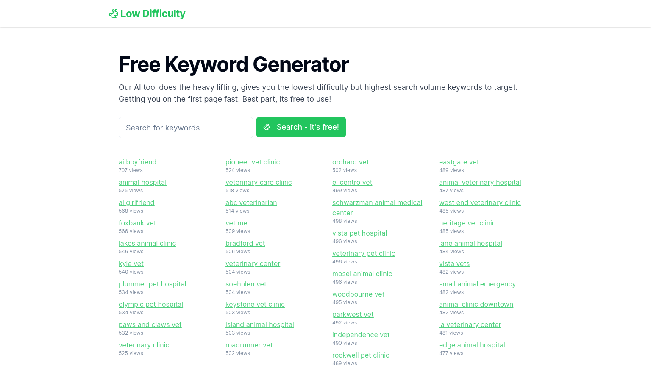
Task: Click the "vet me" keyword link
Action: coord(236,223)
